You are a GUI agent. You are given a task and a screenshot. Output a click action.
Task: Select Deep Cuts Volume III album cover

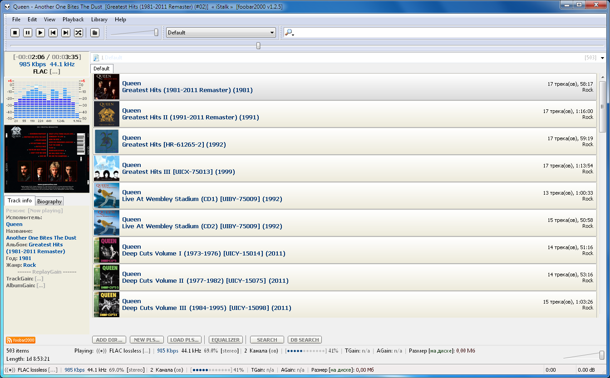pyautogui.click(x=107, y=304)
